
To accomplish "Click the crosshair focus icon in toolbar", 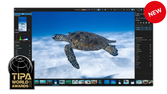I will (114, 10).
